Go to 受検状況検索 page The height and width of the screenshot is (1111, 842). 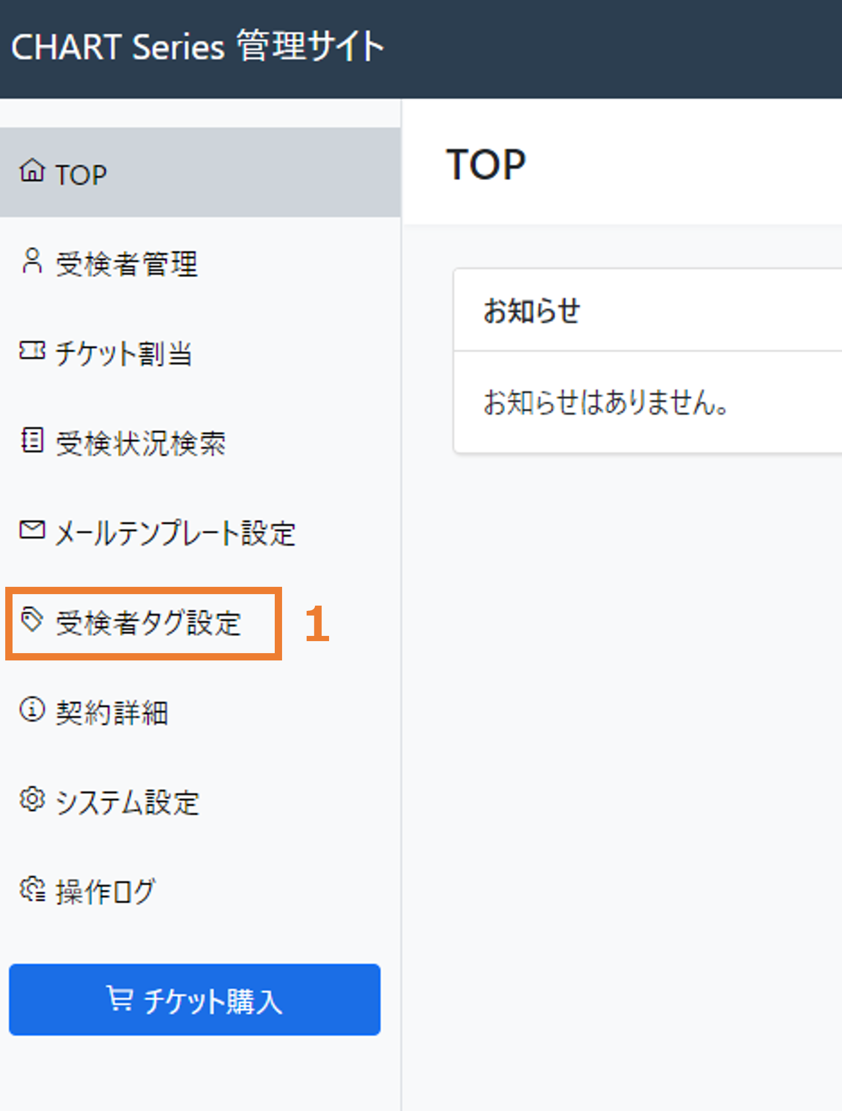(x=201, y=442)
